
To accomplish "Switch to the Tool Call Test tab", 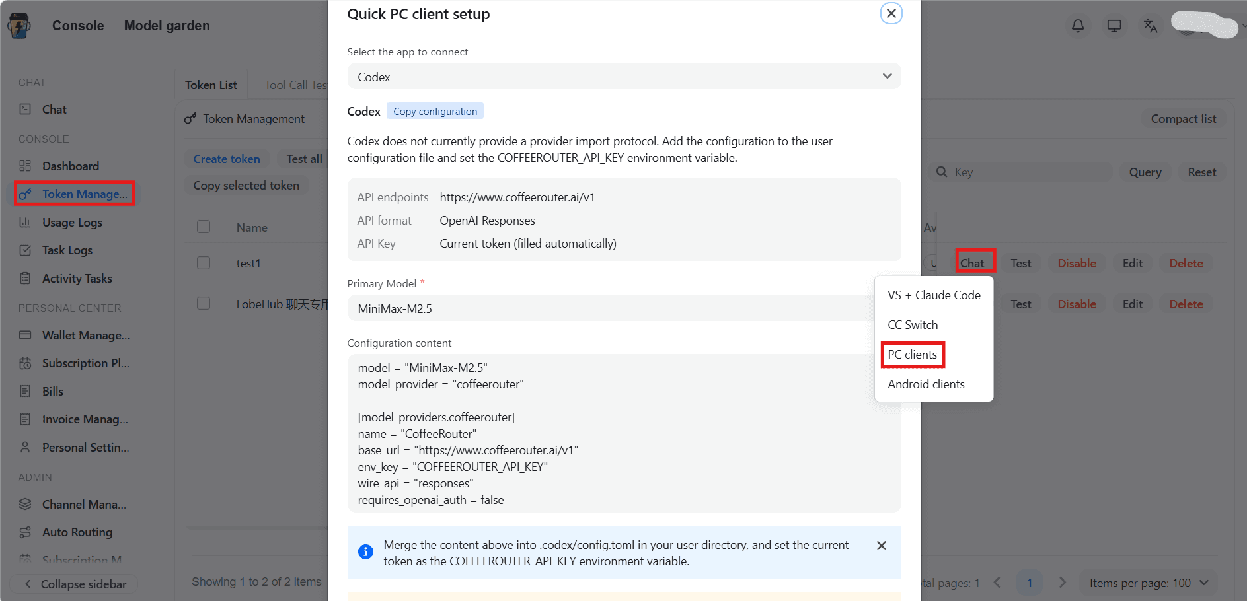I will click(295, 85).
